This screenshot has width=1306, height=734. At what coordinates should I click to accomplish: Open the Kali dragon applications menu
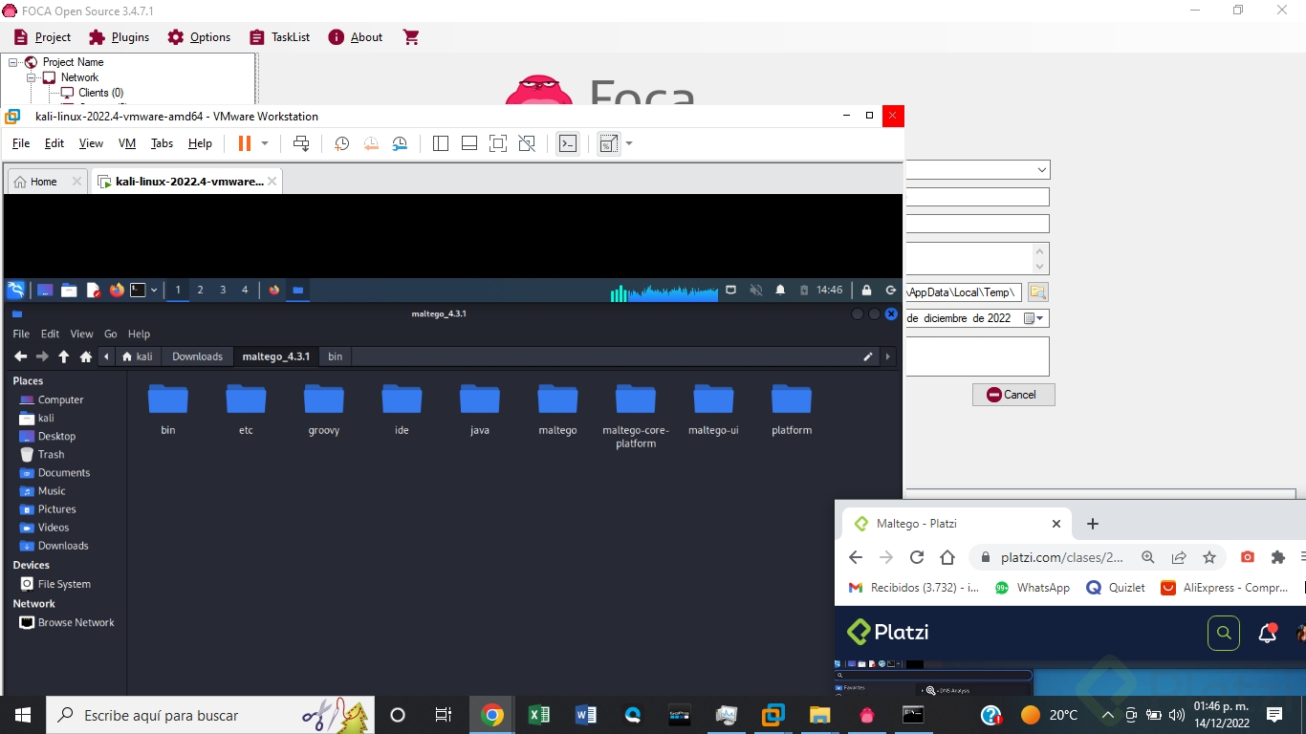click(x=16, y=290)
